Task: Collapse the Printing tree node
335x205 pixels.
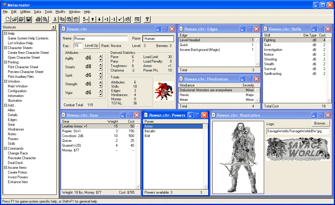Action: [x=5, y=62]
